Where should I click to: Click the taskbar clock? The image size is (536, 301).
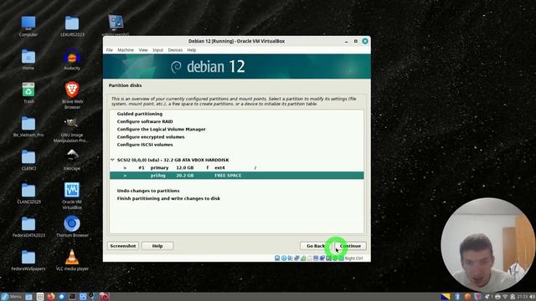tap(522, 297)
